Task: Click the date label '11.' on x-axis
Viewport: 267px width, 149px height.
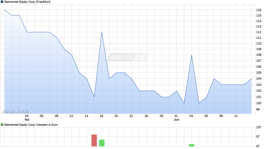Action: 236,116
